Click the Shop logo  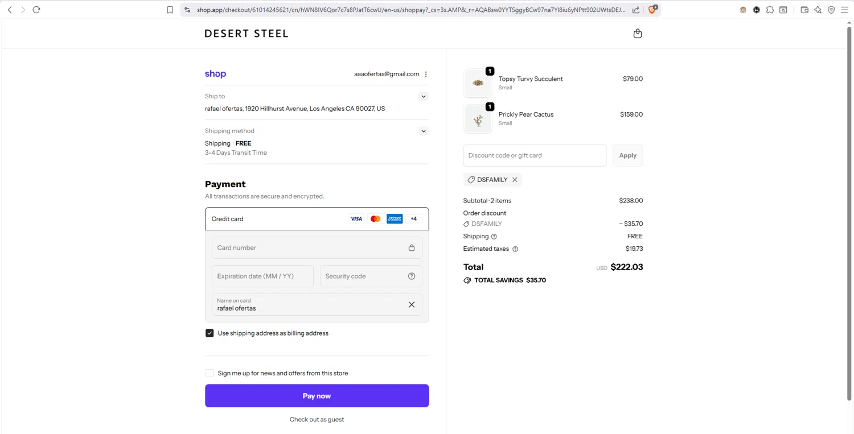(215, 74)
